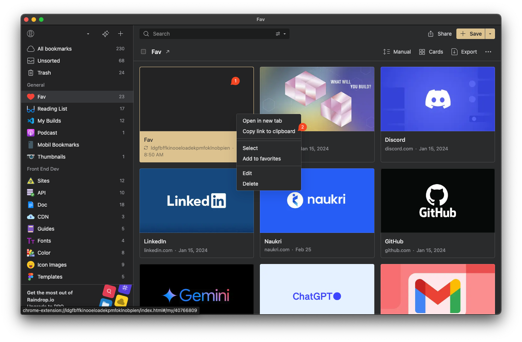Open the Sites collection icon
The image size is (522, 342).
click(31, 181)
